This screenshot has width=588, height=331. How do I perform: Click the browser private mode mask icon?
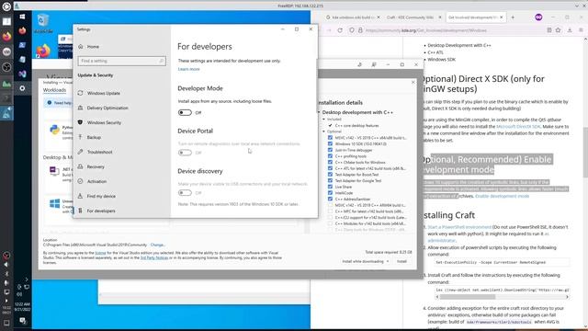tap(538, 17)
